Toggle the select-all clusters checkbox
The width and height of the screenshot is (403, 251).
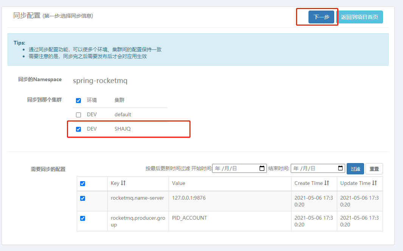[79, 100]
